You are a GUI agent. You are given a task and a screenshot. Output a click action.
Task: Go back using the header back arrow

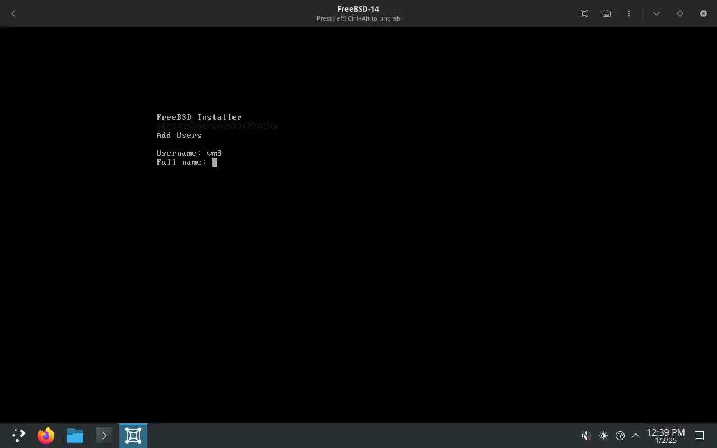point(13,13)
